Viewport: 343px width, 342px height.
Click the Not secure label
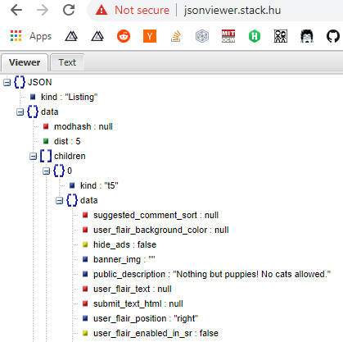(142, 11)
